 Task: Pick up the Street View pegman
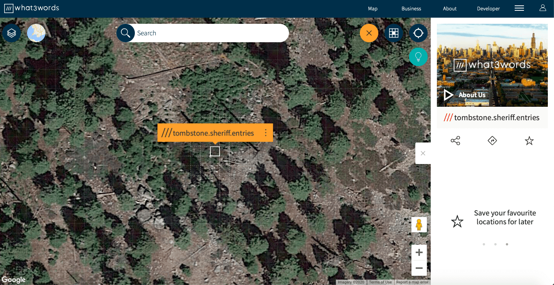[x=419, y=225]
